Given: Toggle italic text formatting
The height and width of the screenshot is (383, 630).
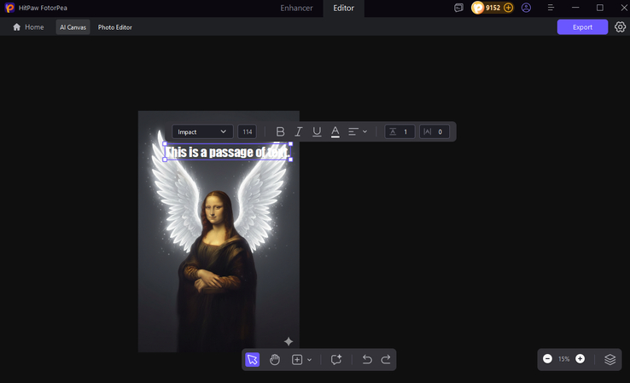Looking at the screenshot, I should click(x=299, y=131).
